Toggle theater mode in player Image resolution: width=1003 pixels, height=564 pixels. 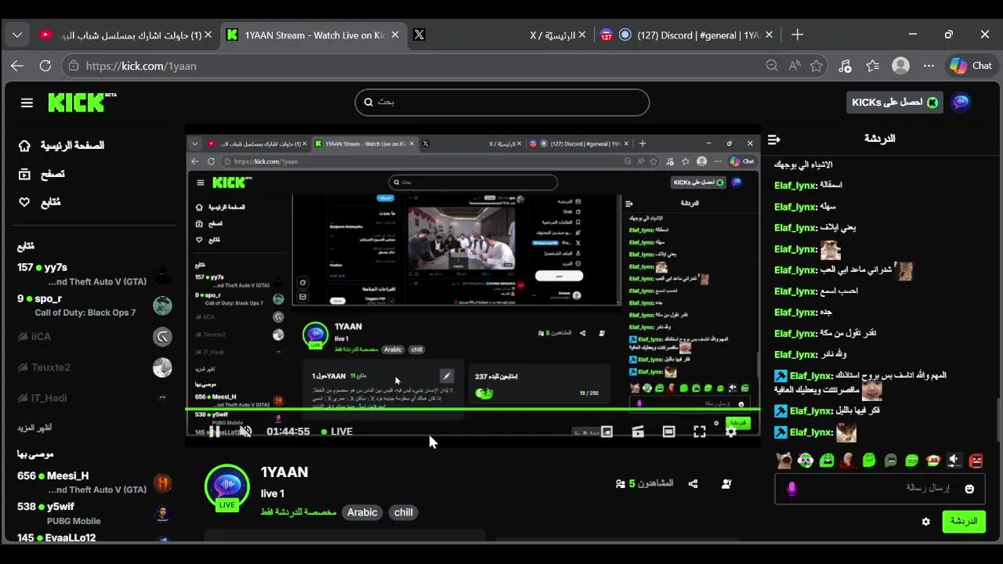click(668, 432)
